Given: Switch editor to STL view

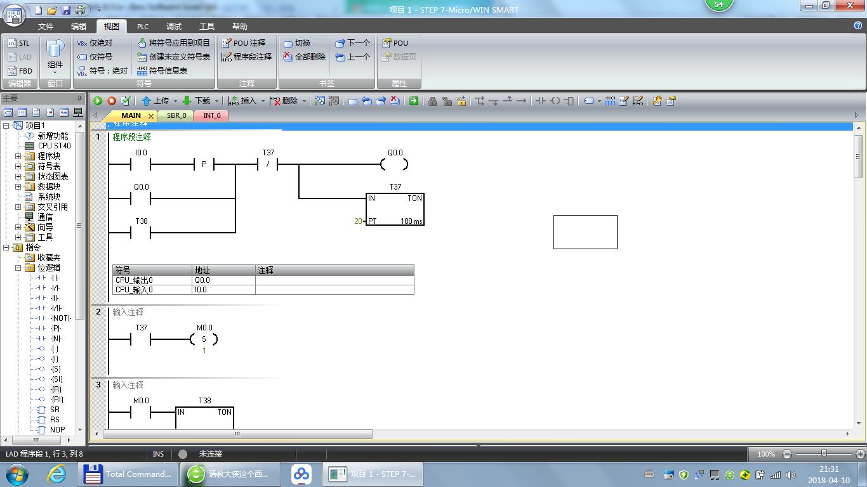Looking at the screenshot, I should tap(18, 43).
